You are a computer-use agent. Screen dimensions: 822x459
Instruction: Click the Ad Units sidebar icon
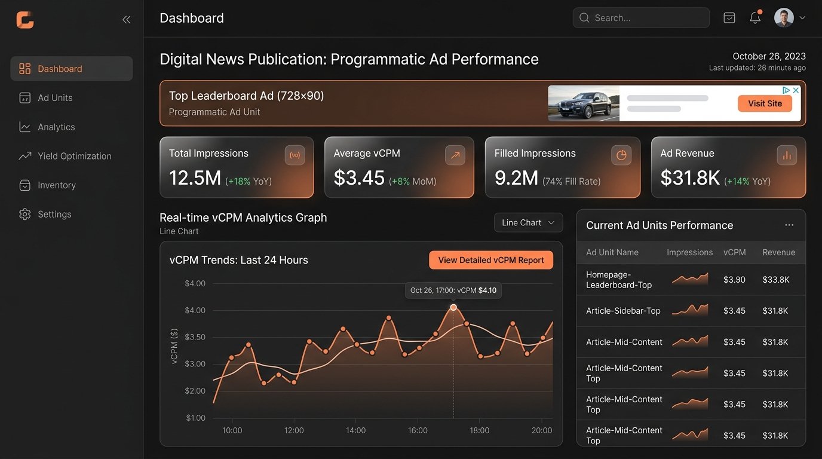24,98
